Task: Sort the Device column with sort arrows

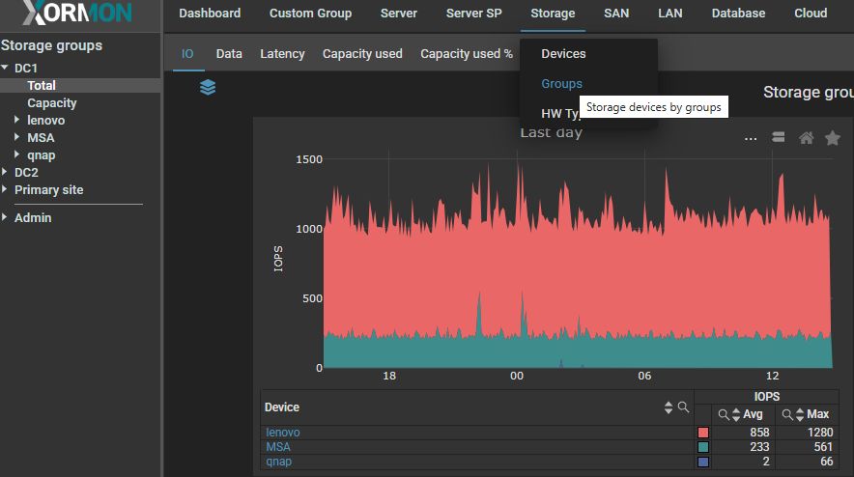Action: pos(668,407)
